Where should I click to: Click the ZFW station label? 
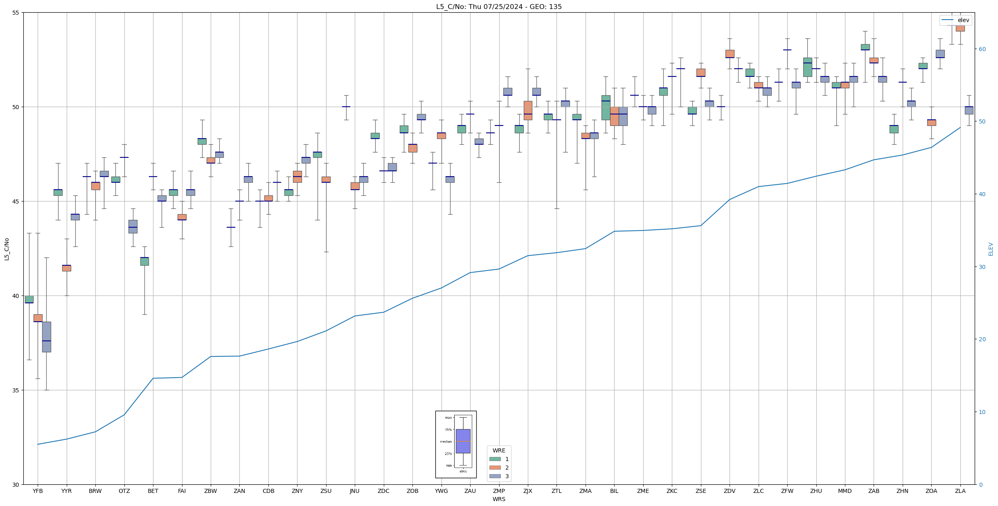(x=787, y=491)
